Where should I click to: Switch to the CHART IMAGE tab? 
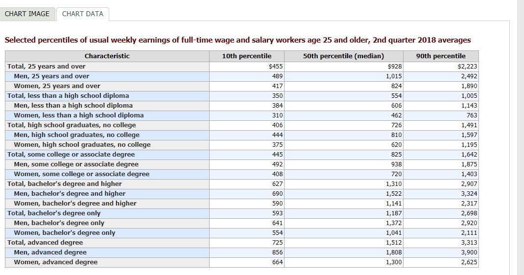coord(27,14)
